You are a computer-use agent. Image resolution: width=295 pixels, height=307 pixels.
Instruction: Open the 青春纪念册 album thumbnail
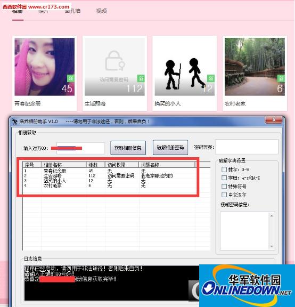point(44,67)
